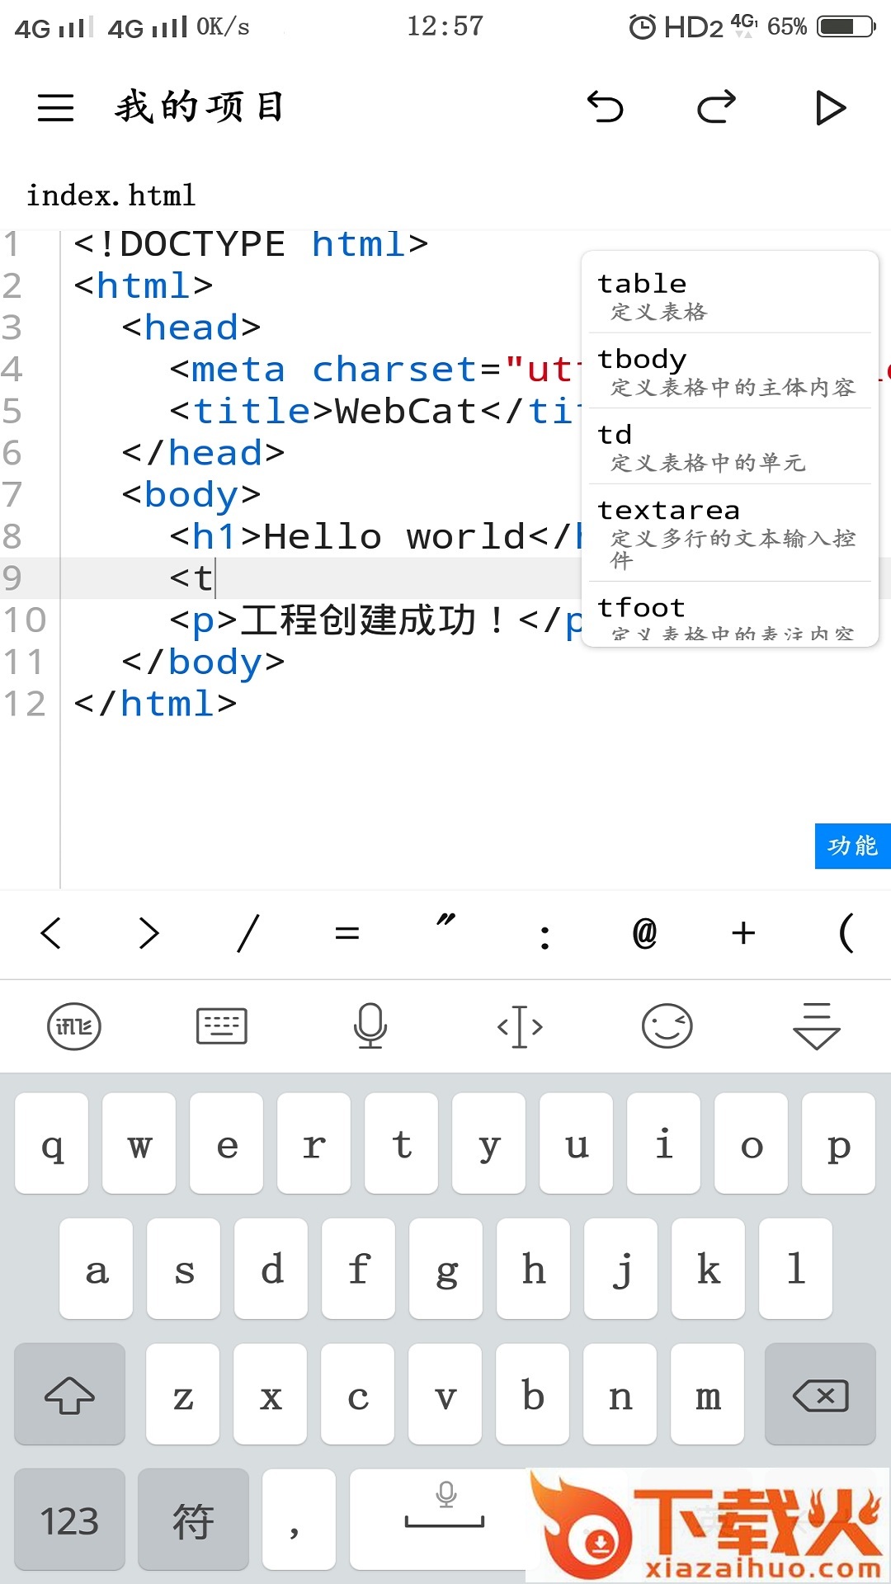Screen dimensions: 891x1584
Task: Pick 'tbody' in the suggestion list
Action: 729,371
